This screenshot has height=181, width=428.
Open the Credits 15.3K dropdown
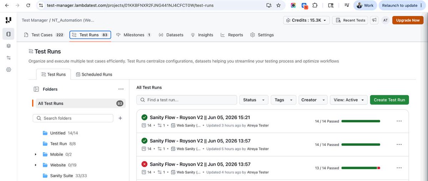pyautogui.click(x=306, y=20)
